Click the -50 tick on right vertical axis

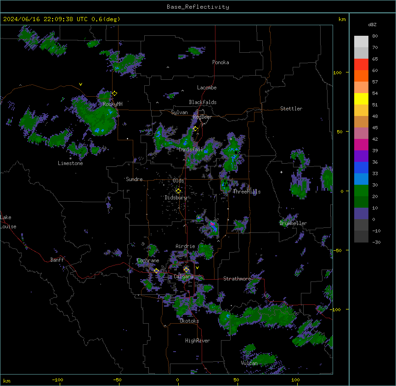pyautogui.click(x=337, y=250)
